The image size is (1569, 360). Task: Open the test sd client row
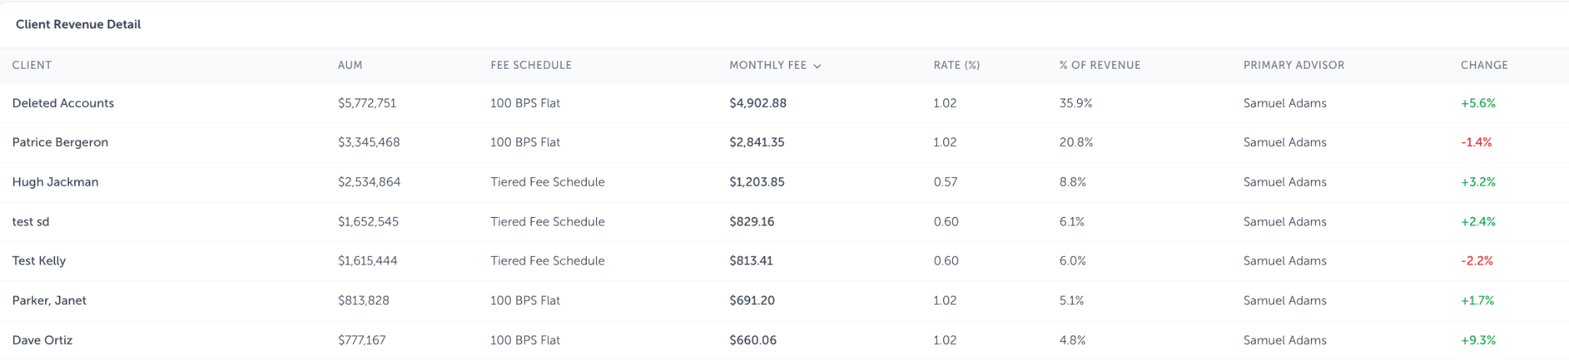pos(784,222)
